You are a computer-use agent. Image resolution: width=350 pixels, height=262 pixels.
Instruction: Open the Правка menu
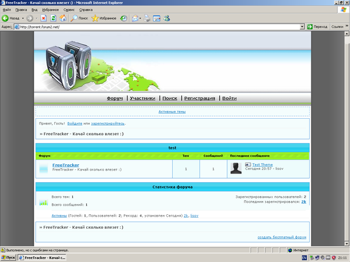click(x=21, y=9)
